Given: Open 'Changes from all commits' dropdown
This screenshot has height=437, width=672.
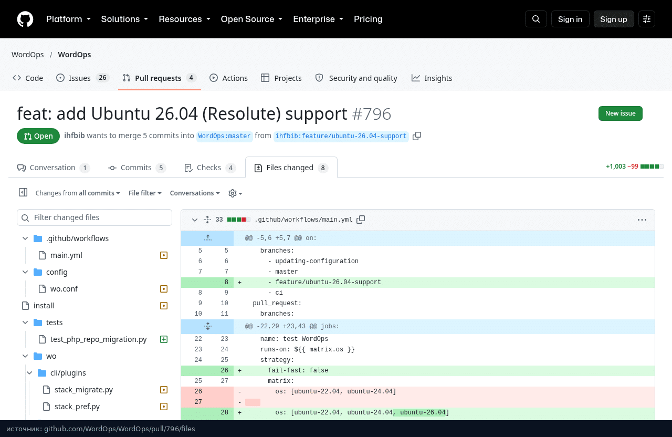Looking at the screenshot, I should point(78,193).
